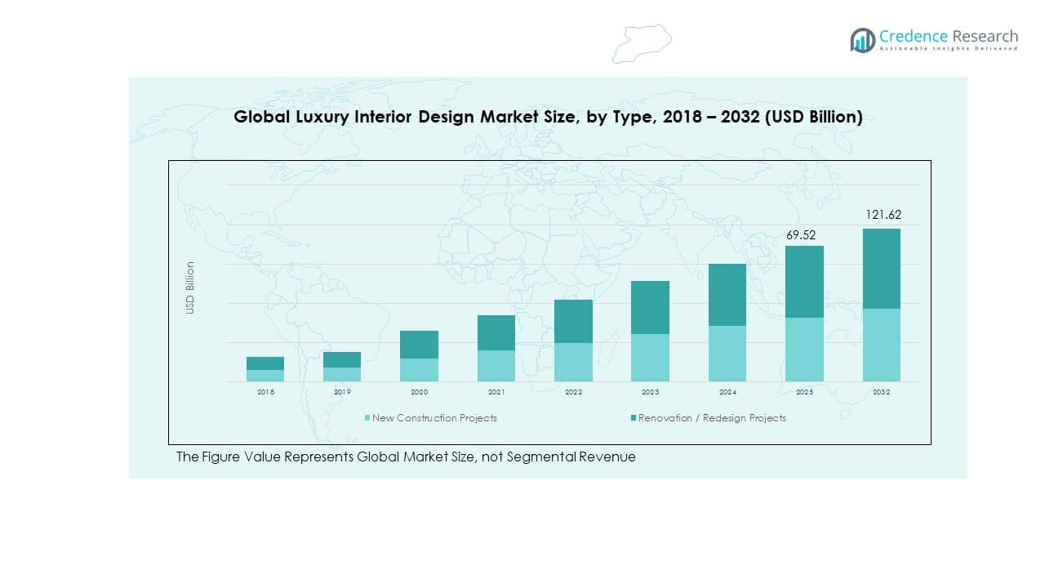Select the Figure Value footnote text
Image resolution: width=1045 pixels, height=588 pixels.
click(406, 457)
